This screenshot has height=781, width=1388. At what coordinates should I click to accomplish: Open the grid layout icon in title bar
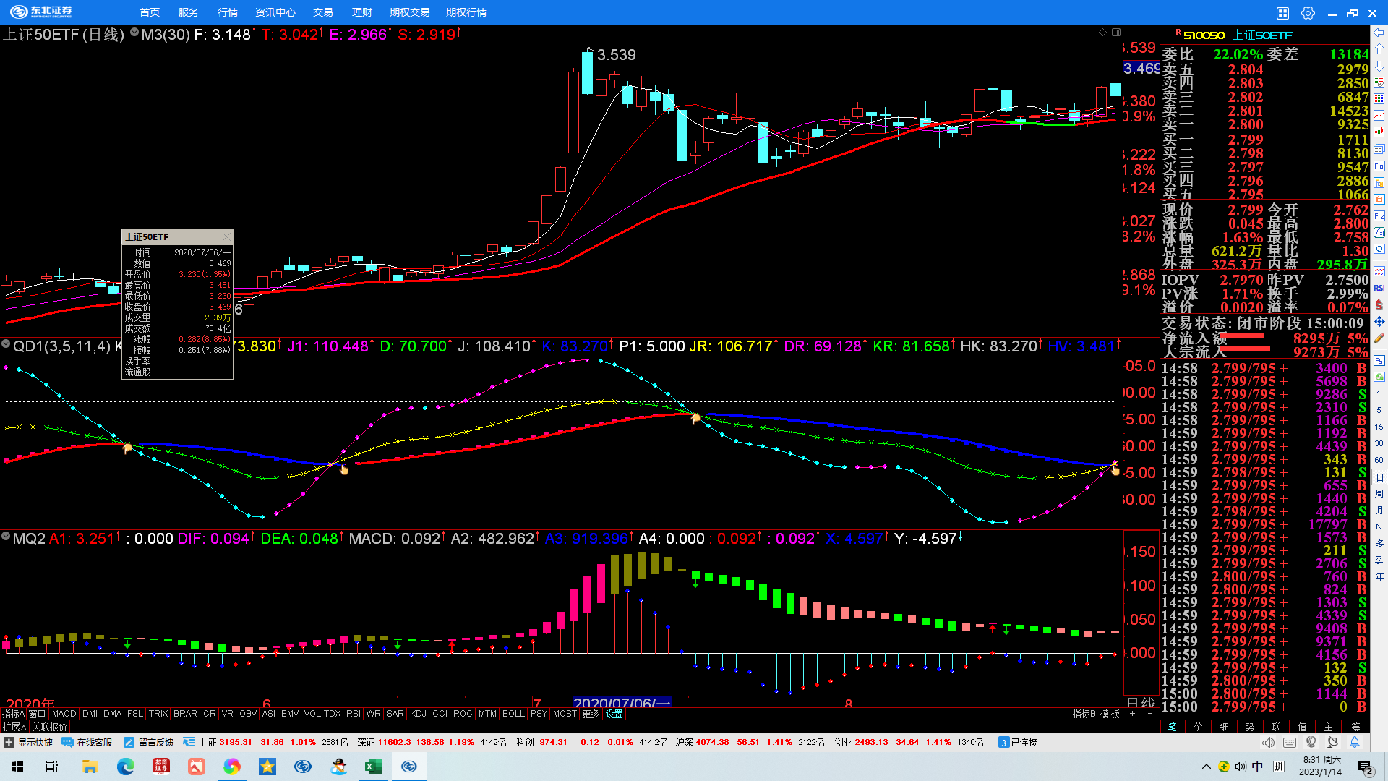[x=1282, y=13]
